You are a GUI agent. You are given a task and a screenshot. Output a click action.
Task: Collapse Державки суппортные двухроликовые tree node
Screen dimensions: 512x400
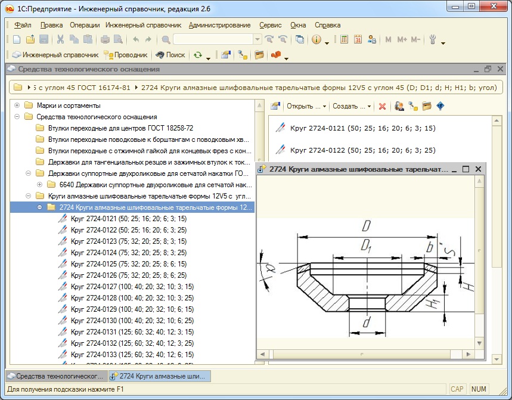[29, 173]
